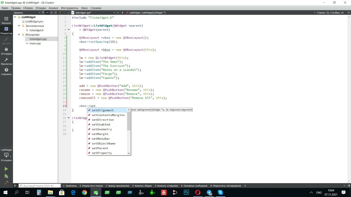Image resolution: width=351 pixels, height=197 pixels.
Task: Start debugging with the run-debug button
Action: click(6, 176)
